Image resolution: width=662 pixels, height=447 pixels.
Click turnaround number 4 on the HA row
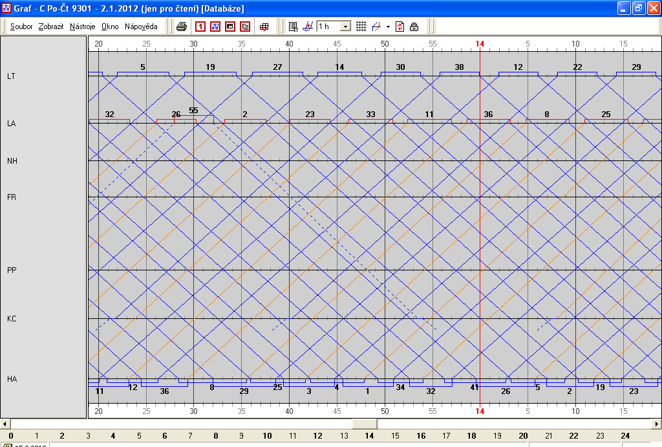click(x=336, y=387)
